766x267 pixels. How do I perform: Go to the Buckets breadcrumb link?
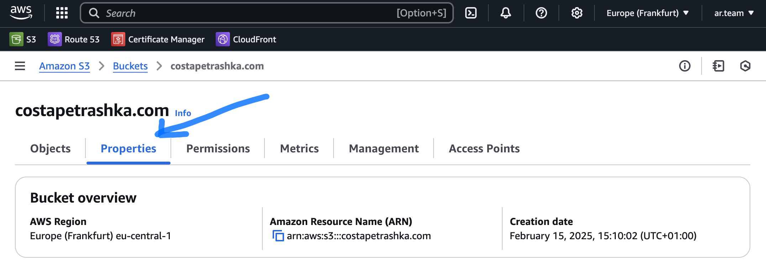coord(130,66)
